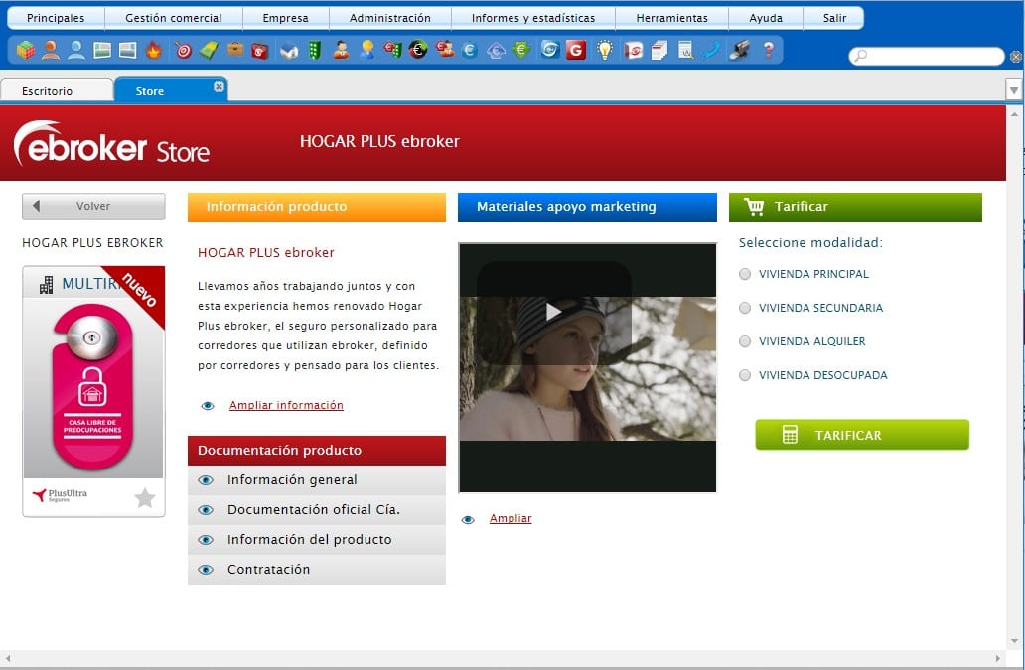The image size is (1025, 670).
Task: Open the Informes y estadísticas menu
Action: [533, 18]
